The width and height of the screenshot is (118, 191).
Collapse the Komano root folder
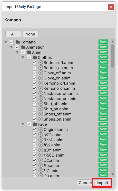pyautogui.click(x=6, y=42)
